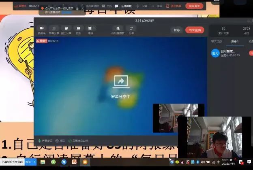Image resolution: width=253 pixels, height=170 pixels.
Task: Click the network icon in system tray
Action: pos(213,162)
